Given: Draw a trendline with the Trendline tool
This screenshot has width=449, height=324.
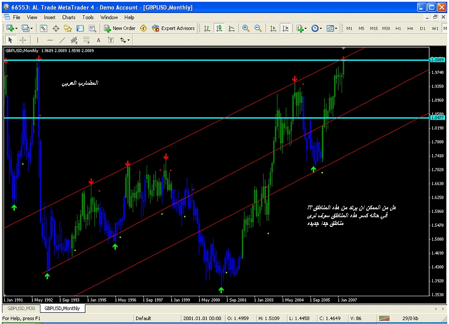Looking at the screenshot, I should (62, 40).
